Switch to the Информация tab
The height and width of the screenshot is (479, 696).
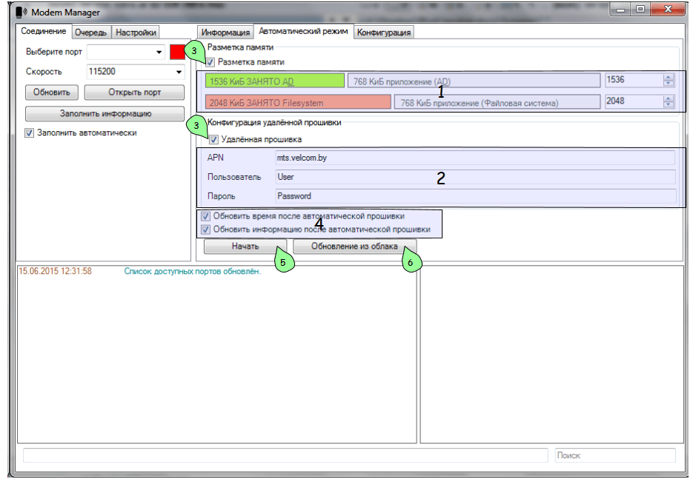coord(225,33)
